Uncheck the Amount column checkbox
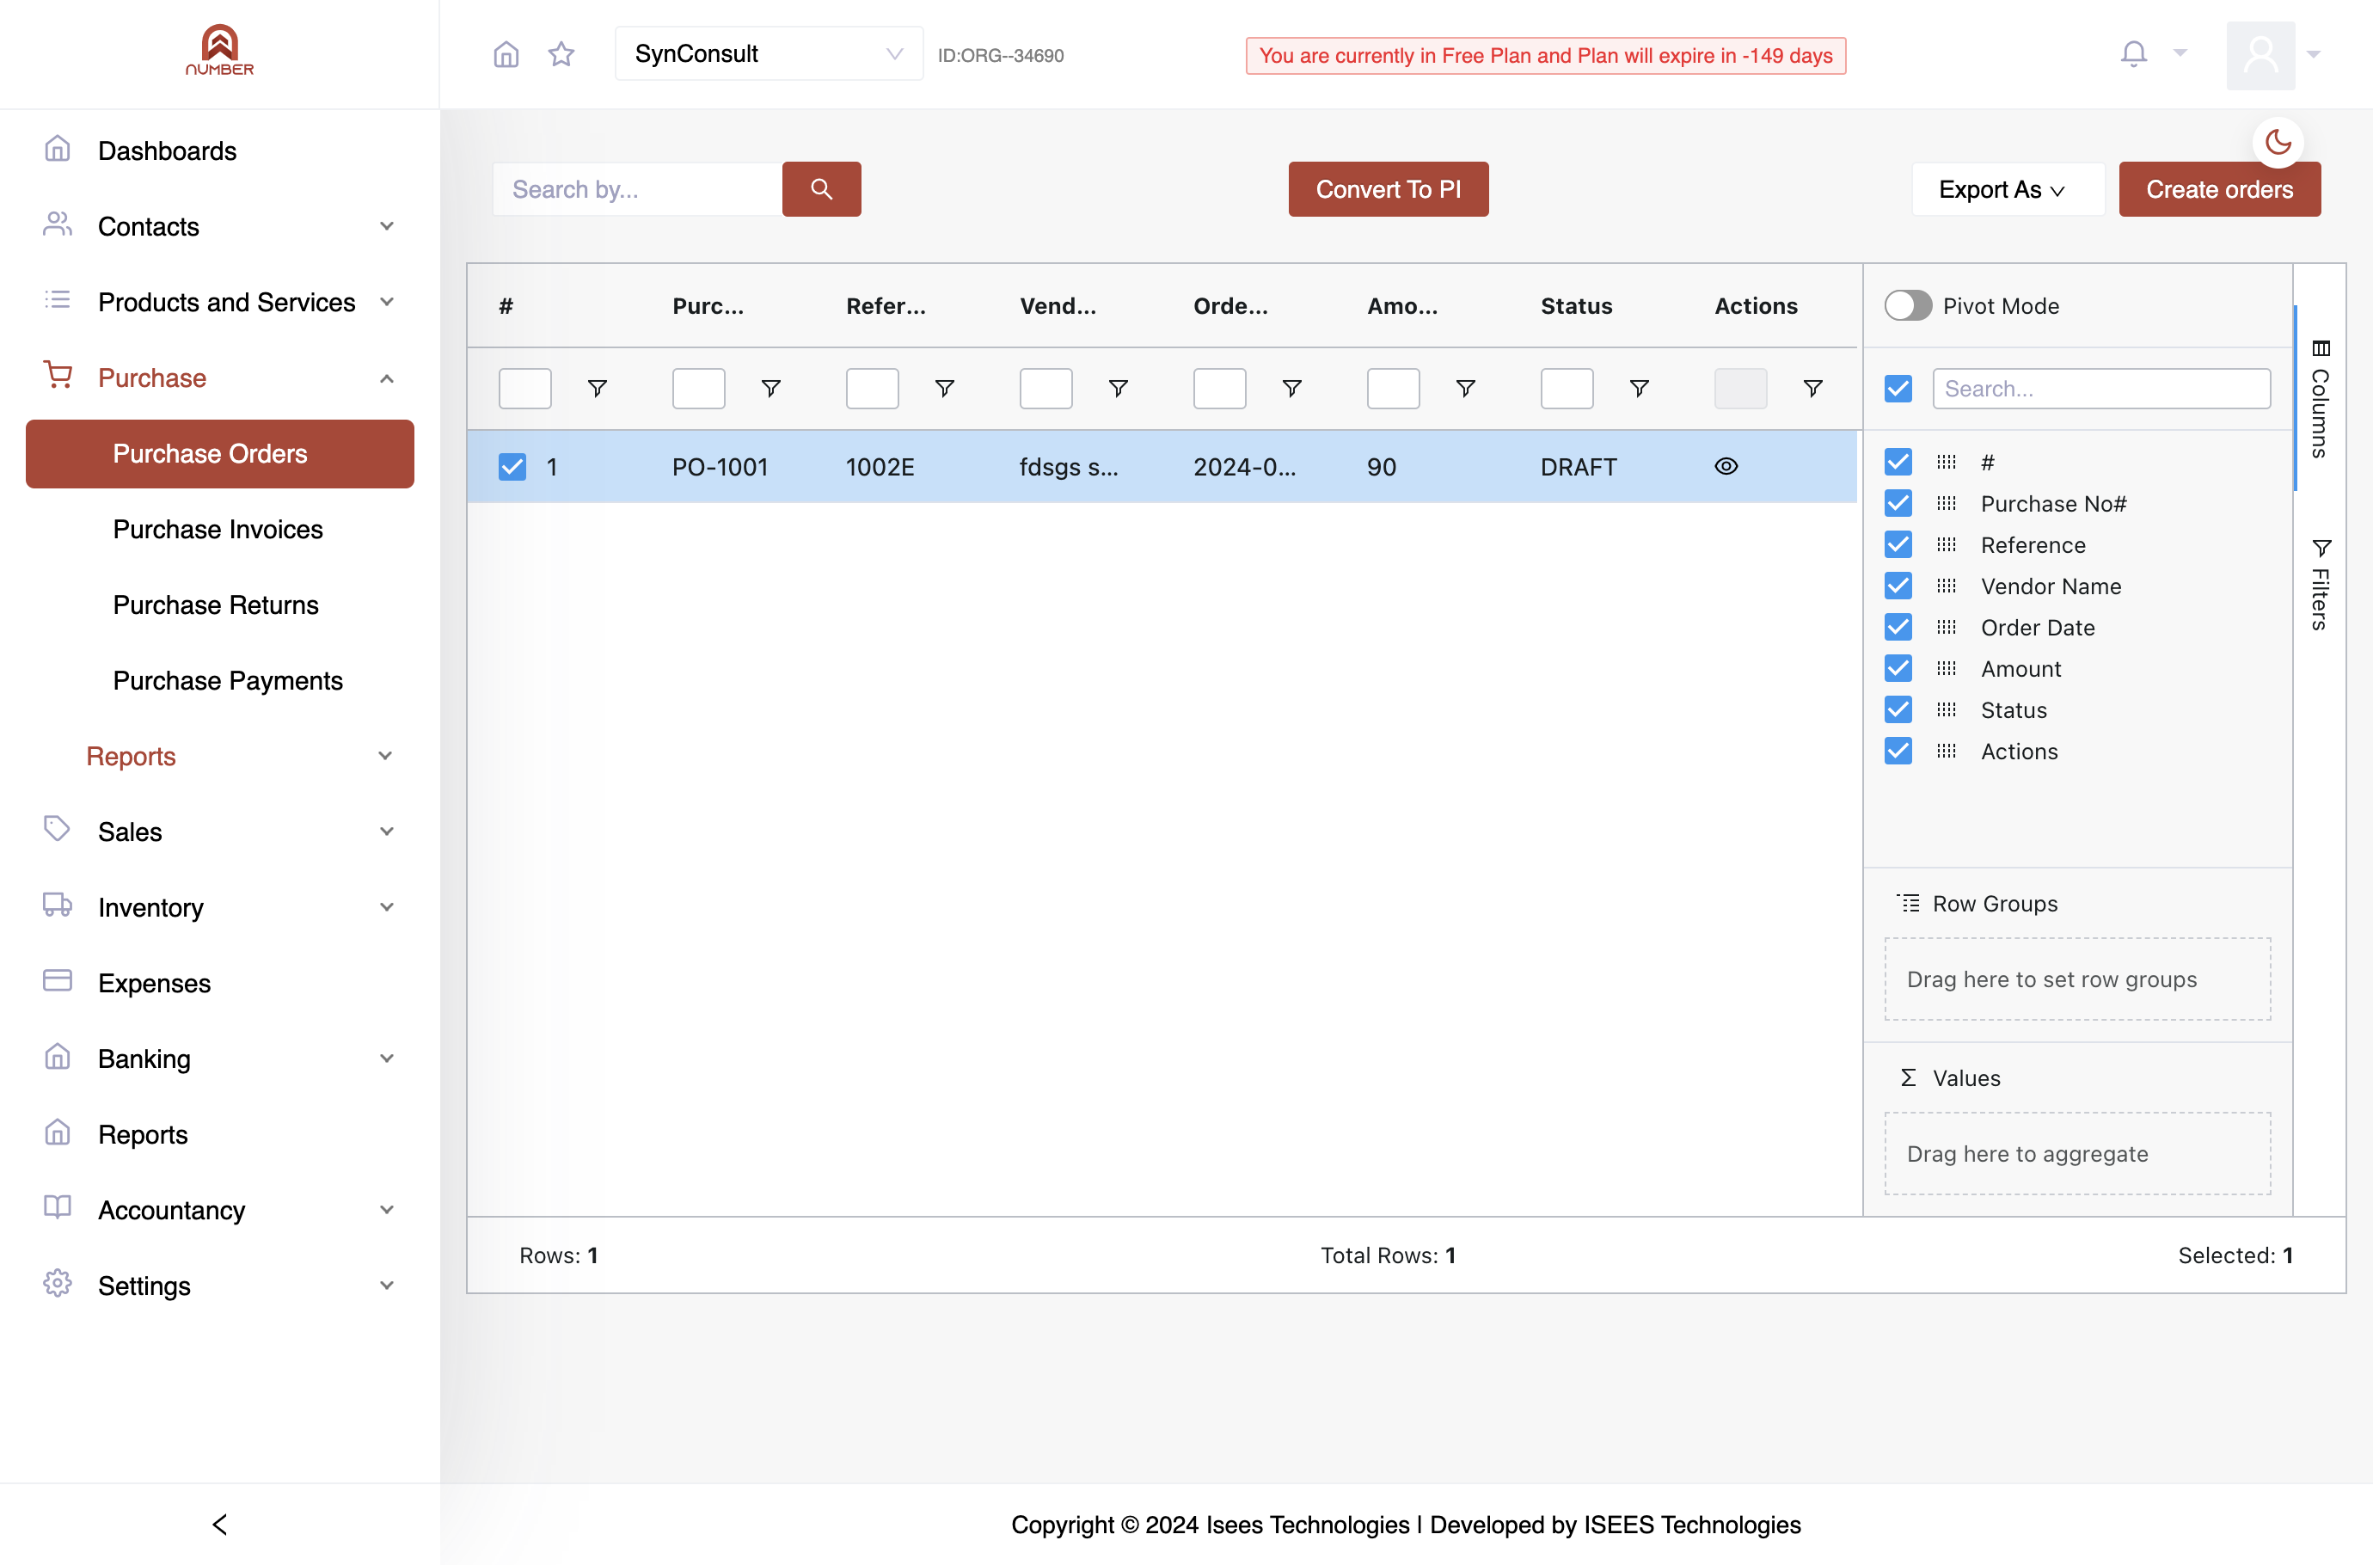The image size is (2373, 1565). coord(1898,669)
